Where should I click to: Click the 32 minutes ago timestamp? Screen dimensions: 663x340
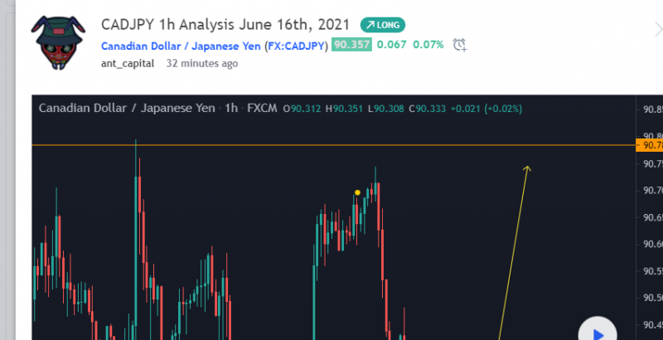tap(202, 63)
